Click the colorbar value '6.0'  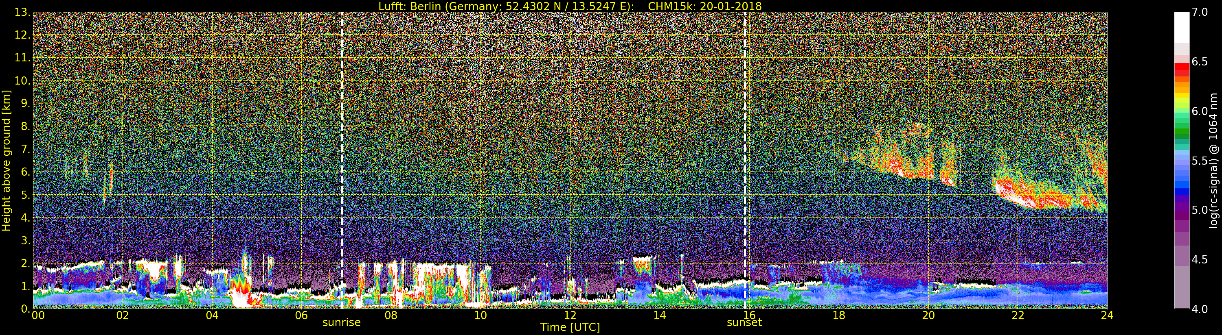coord(1200,111)
